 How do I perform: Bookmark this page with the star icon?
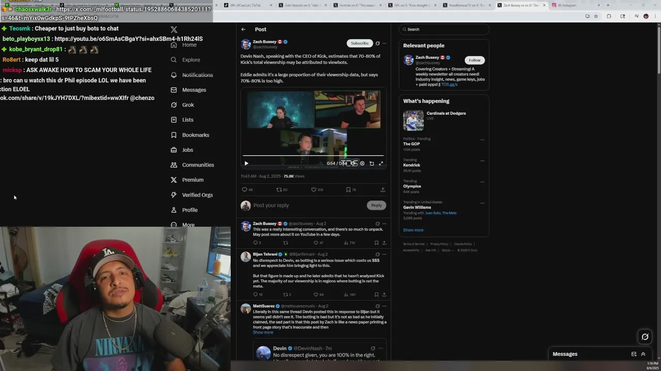pos(596,16)
